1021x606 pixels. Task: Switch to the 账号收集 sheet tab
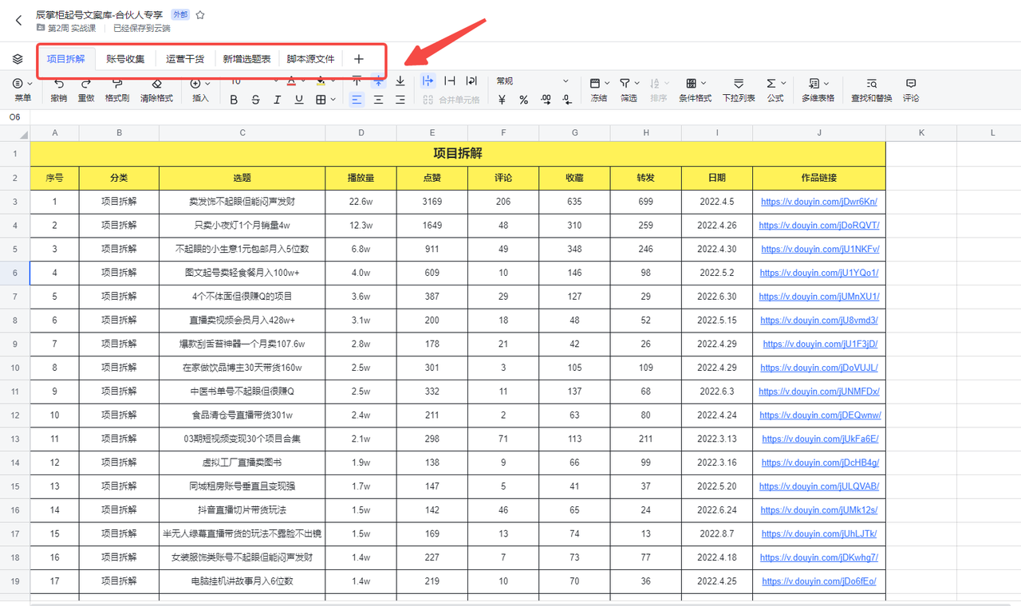click(x=125, y=59)
